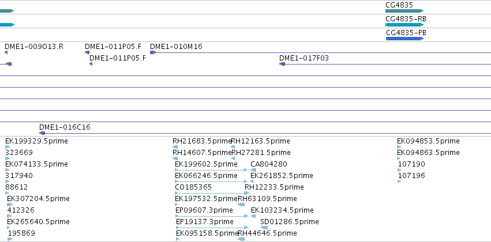Click the CG4835-RB transcript bar
This screenshot has height=242, width=491.
(x=404, y=25)
